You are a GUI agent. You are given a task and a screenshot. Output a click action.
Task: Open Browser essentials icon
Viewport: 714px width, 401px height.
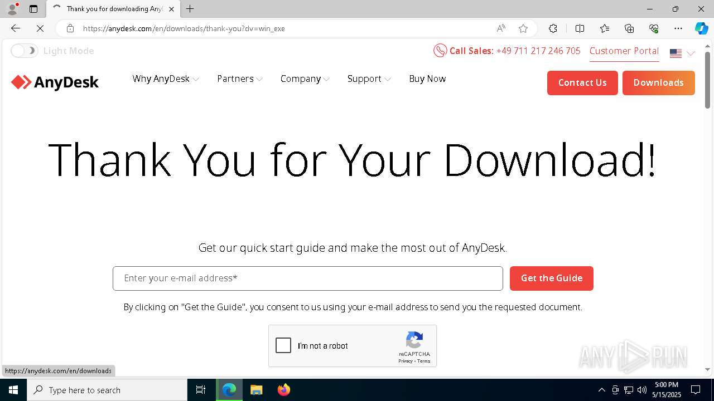pyautogui.click(x=654, y=28)
